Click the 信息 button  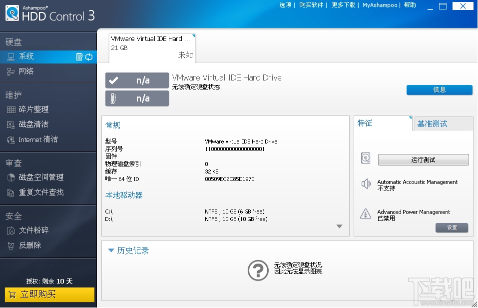pyautogui.click(x=439, y=89)
